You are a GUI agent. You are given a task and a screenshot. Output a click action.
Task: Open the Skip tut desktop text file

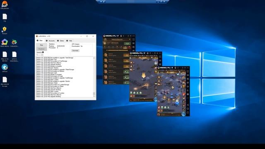pos(5,57)
